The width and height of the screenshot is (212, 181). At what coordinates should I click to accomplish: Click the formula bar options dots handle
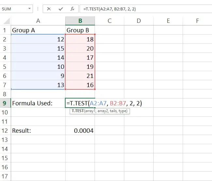(38, 9)
